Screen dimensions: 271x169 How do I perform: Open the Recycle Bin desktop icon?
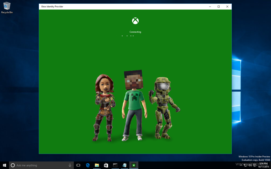pyautogui.click(x=7, y=8)
